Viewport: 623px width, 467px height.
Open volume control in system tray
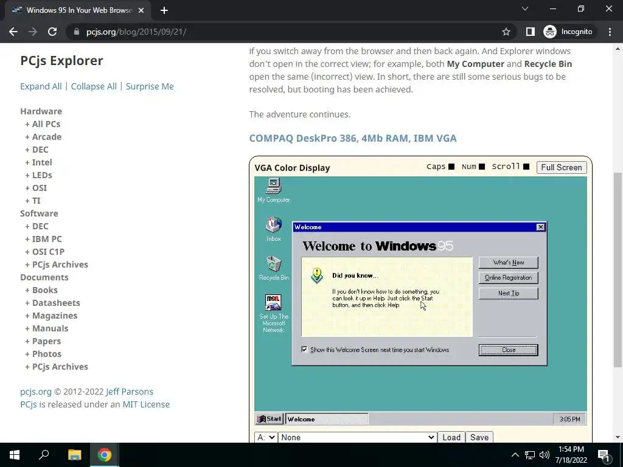tap(545, 455)
